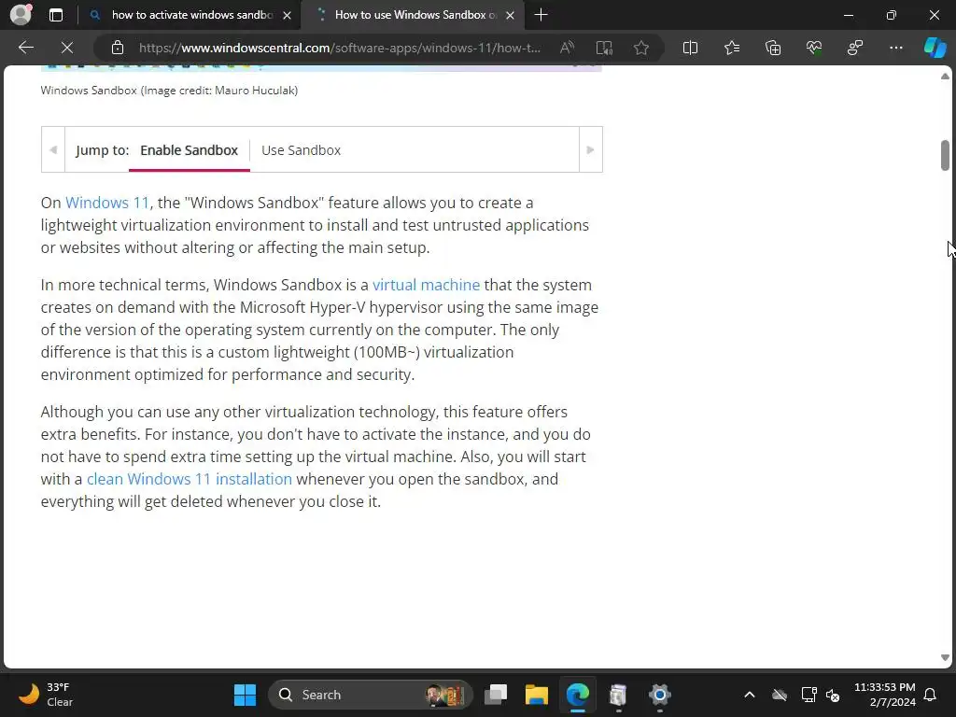Click the windowscentral.com address bar
Viewport: 956px width, 717px height.
pyautogui.click(x=339, y=48)
